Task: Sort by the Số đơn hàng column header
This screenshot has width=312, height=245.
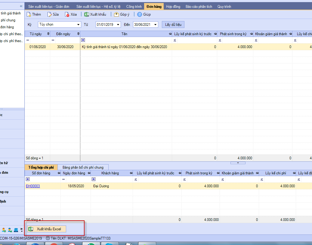Action: point(41,173)
